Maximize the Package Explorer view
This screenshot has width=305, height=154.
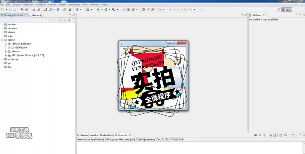[73, 15]
